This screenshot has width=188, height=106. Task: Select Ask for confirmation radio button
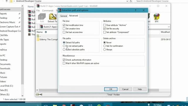(105, 46)
